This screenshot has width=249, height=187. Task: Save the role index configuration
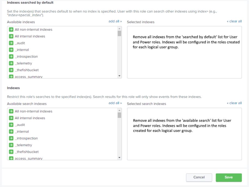229,177
